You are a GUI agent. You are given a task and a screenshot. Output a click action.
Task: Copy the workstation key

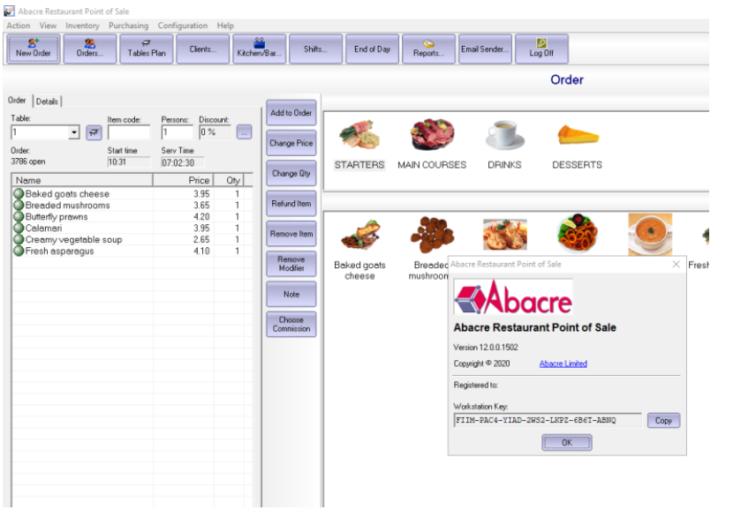click(x=663, y=421)
